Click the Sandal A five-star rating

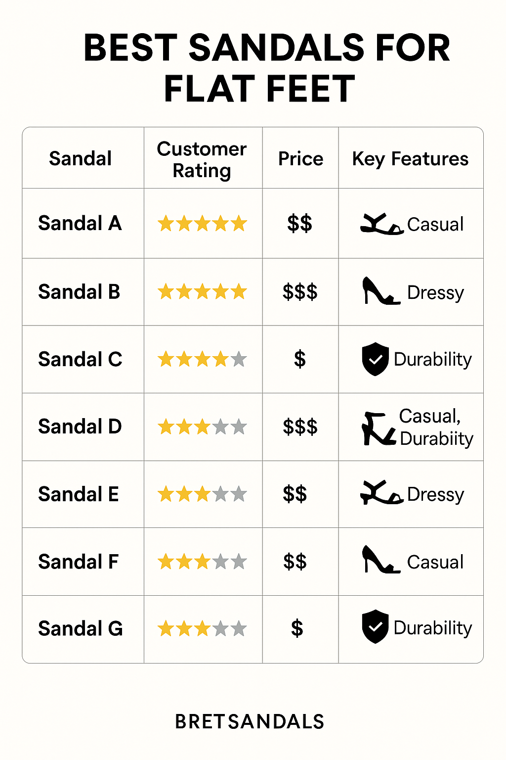point(202,224)
